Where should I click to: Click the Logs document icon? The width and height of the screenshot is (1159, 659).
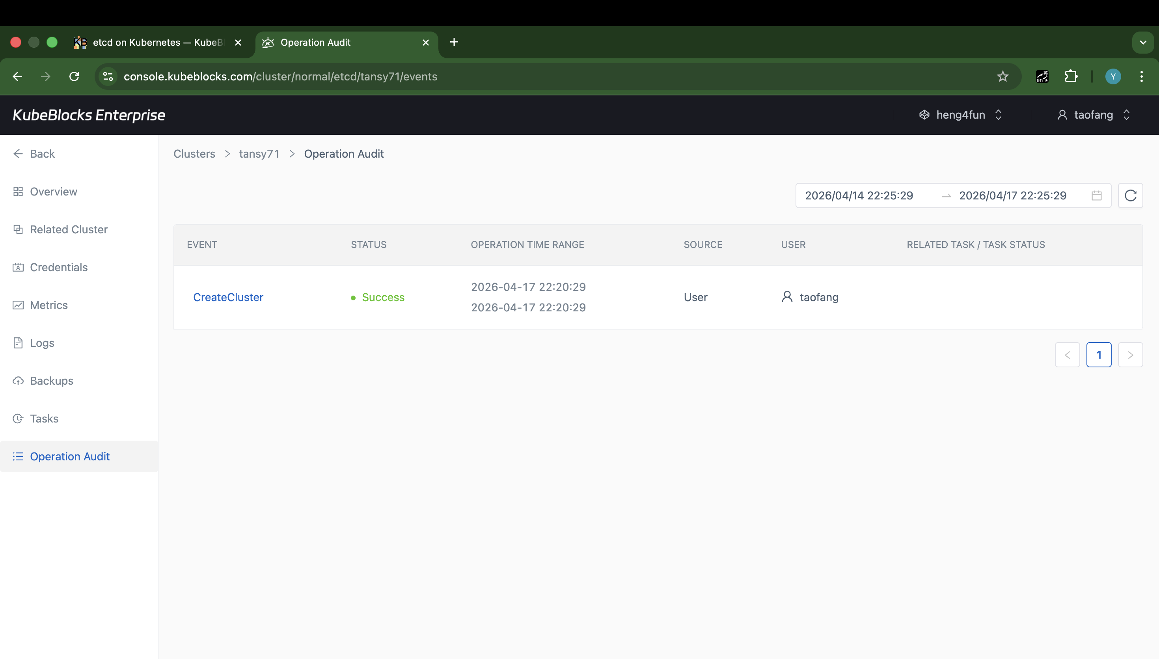(18, 343)
